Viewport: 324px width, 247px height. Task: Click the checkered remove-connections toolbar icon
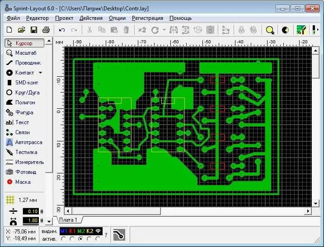point(210,30)
